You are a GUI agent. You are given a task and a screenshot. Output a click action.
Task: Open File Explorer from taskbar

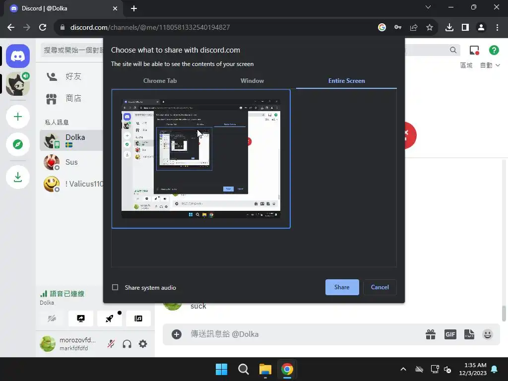point(265,369)
